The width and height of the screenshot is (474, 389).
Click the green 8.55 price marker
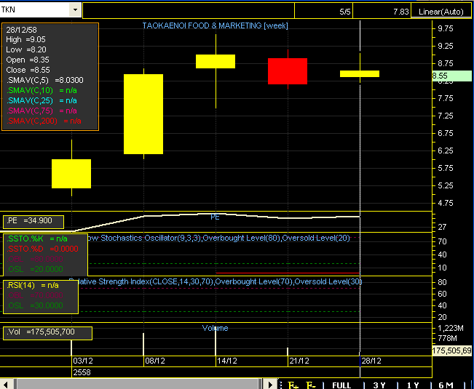pos(451,76)
